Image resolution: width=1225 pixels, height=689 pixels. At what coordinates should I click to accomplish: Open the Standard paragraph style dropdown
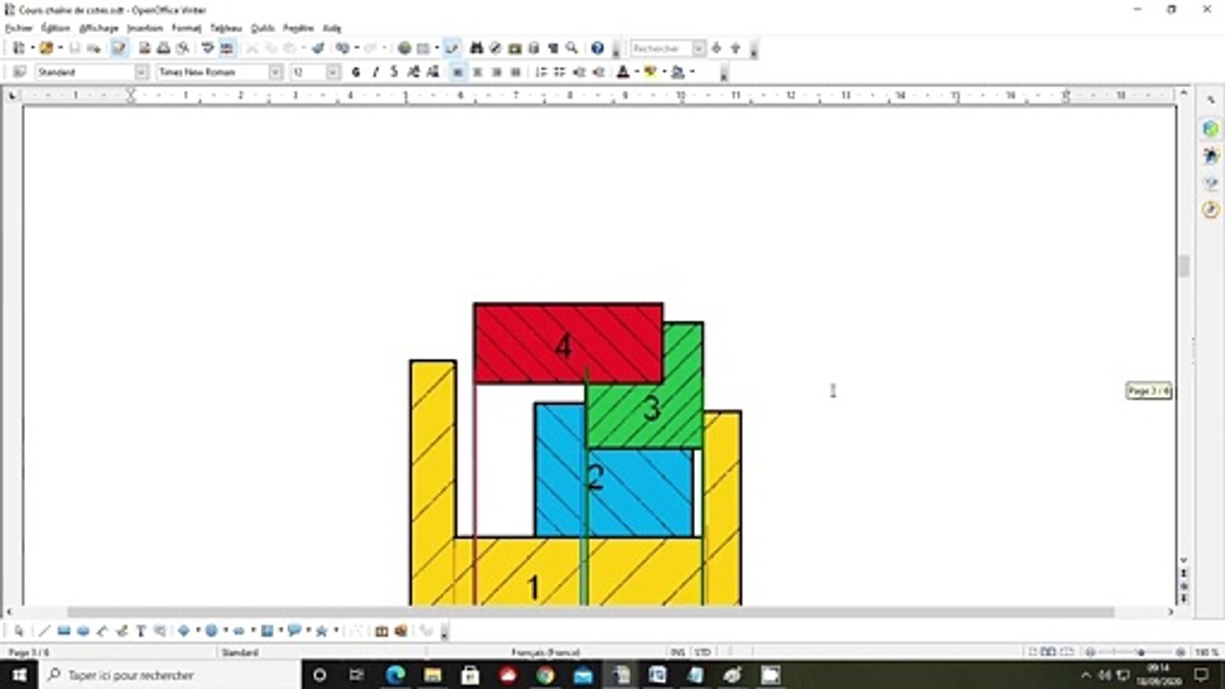tap(142, 72)
